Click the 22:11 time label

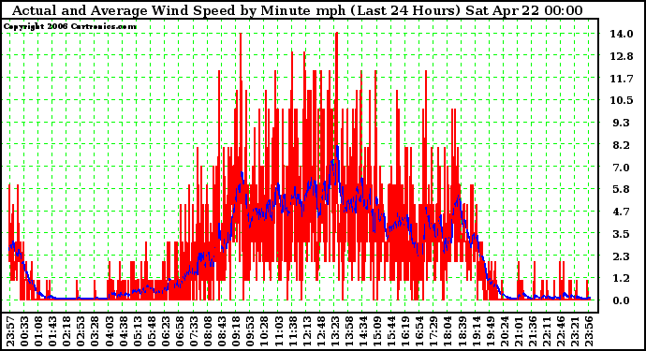click(x=547, y=330)
